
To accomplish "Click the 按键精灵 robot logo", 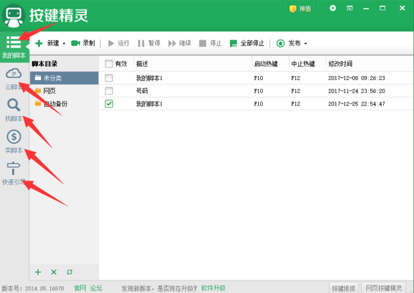I will tap(13, 16).
